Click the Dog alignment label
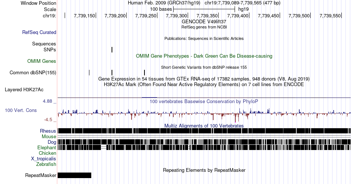351x184 pixels. pyautogui.click(x=52, y=142)
